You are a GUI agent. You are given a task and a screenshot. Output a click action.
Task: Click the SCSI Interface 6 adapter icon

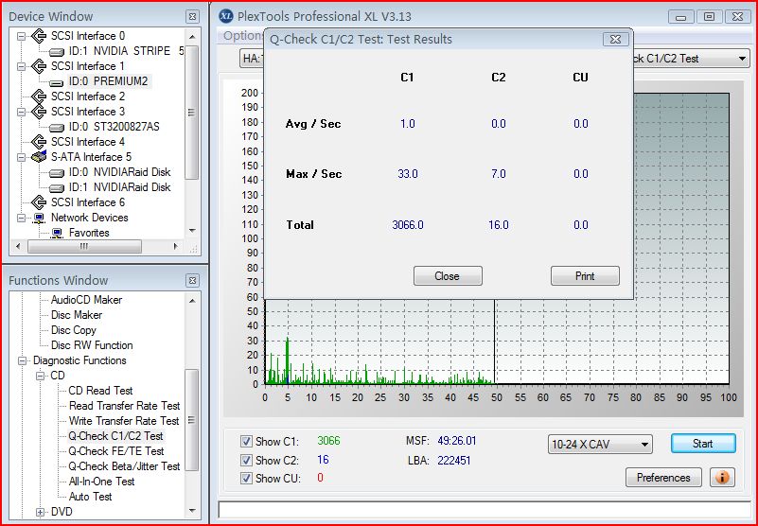coord(39,202)
